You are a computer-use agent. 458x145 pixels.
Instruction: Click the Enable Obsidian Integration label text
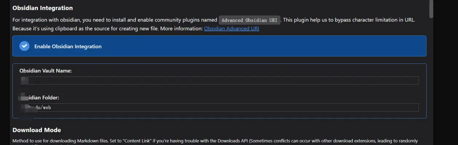click(68, 46)
